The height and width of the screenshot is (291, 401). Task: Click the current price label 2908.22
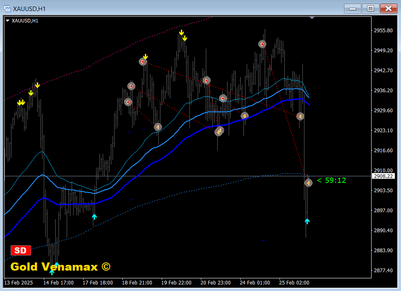point(383,176)
